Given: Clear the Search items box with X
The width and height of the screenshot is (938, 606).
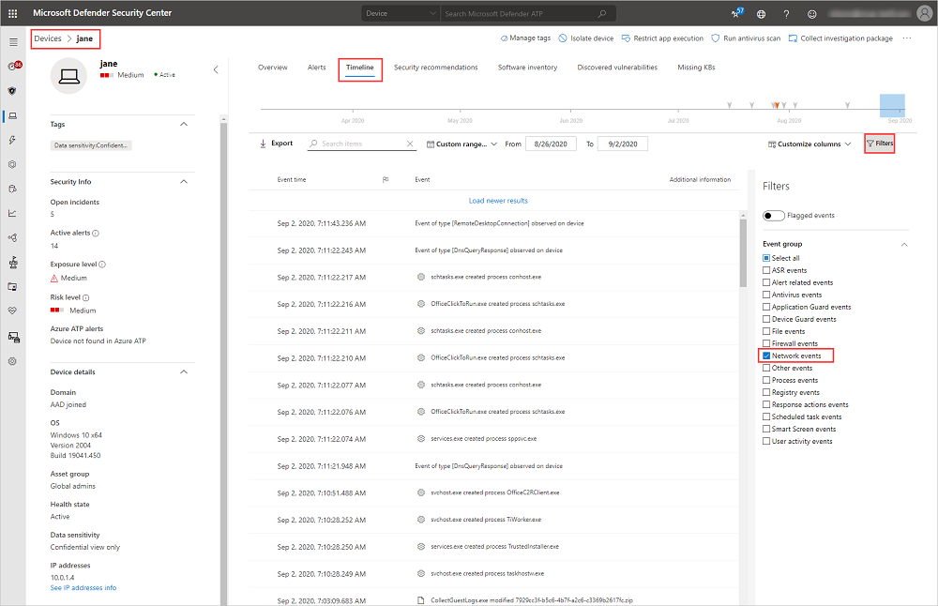Looking at the screenshot, I should [410, 144].
